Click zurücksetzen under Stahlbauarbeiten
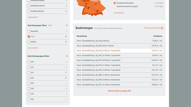 (33, 17)
